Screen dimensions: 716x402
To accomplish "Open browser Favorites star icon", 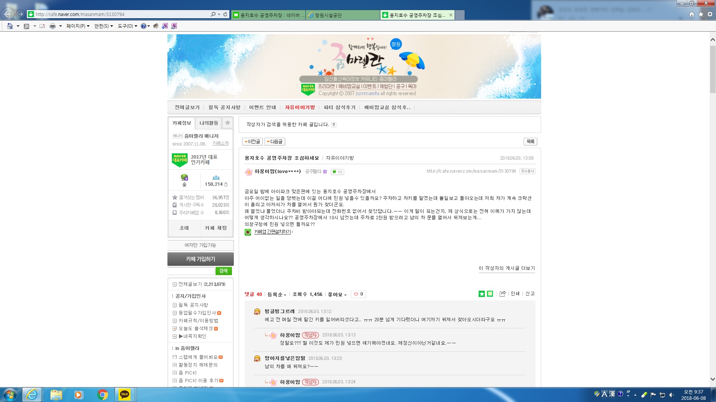I will coord(701,14).
